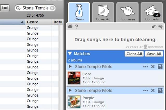
Task: Expand the Core album track list
Action: 70,67
